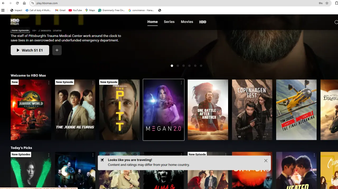Open the Maps bookmark
338x189 pixels.
90,10
